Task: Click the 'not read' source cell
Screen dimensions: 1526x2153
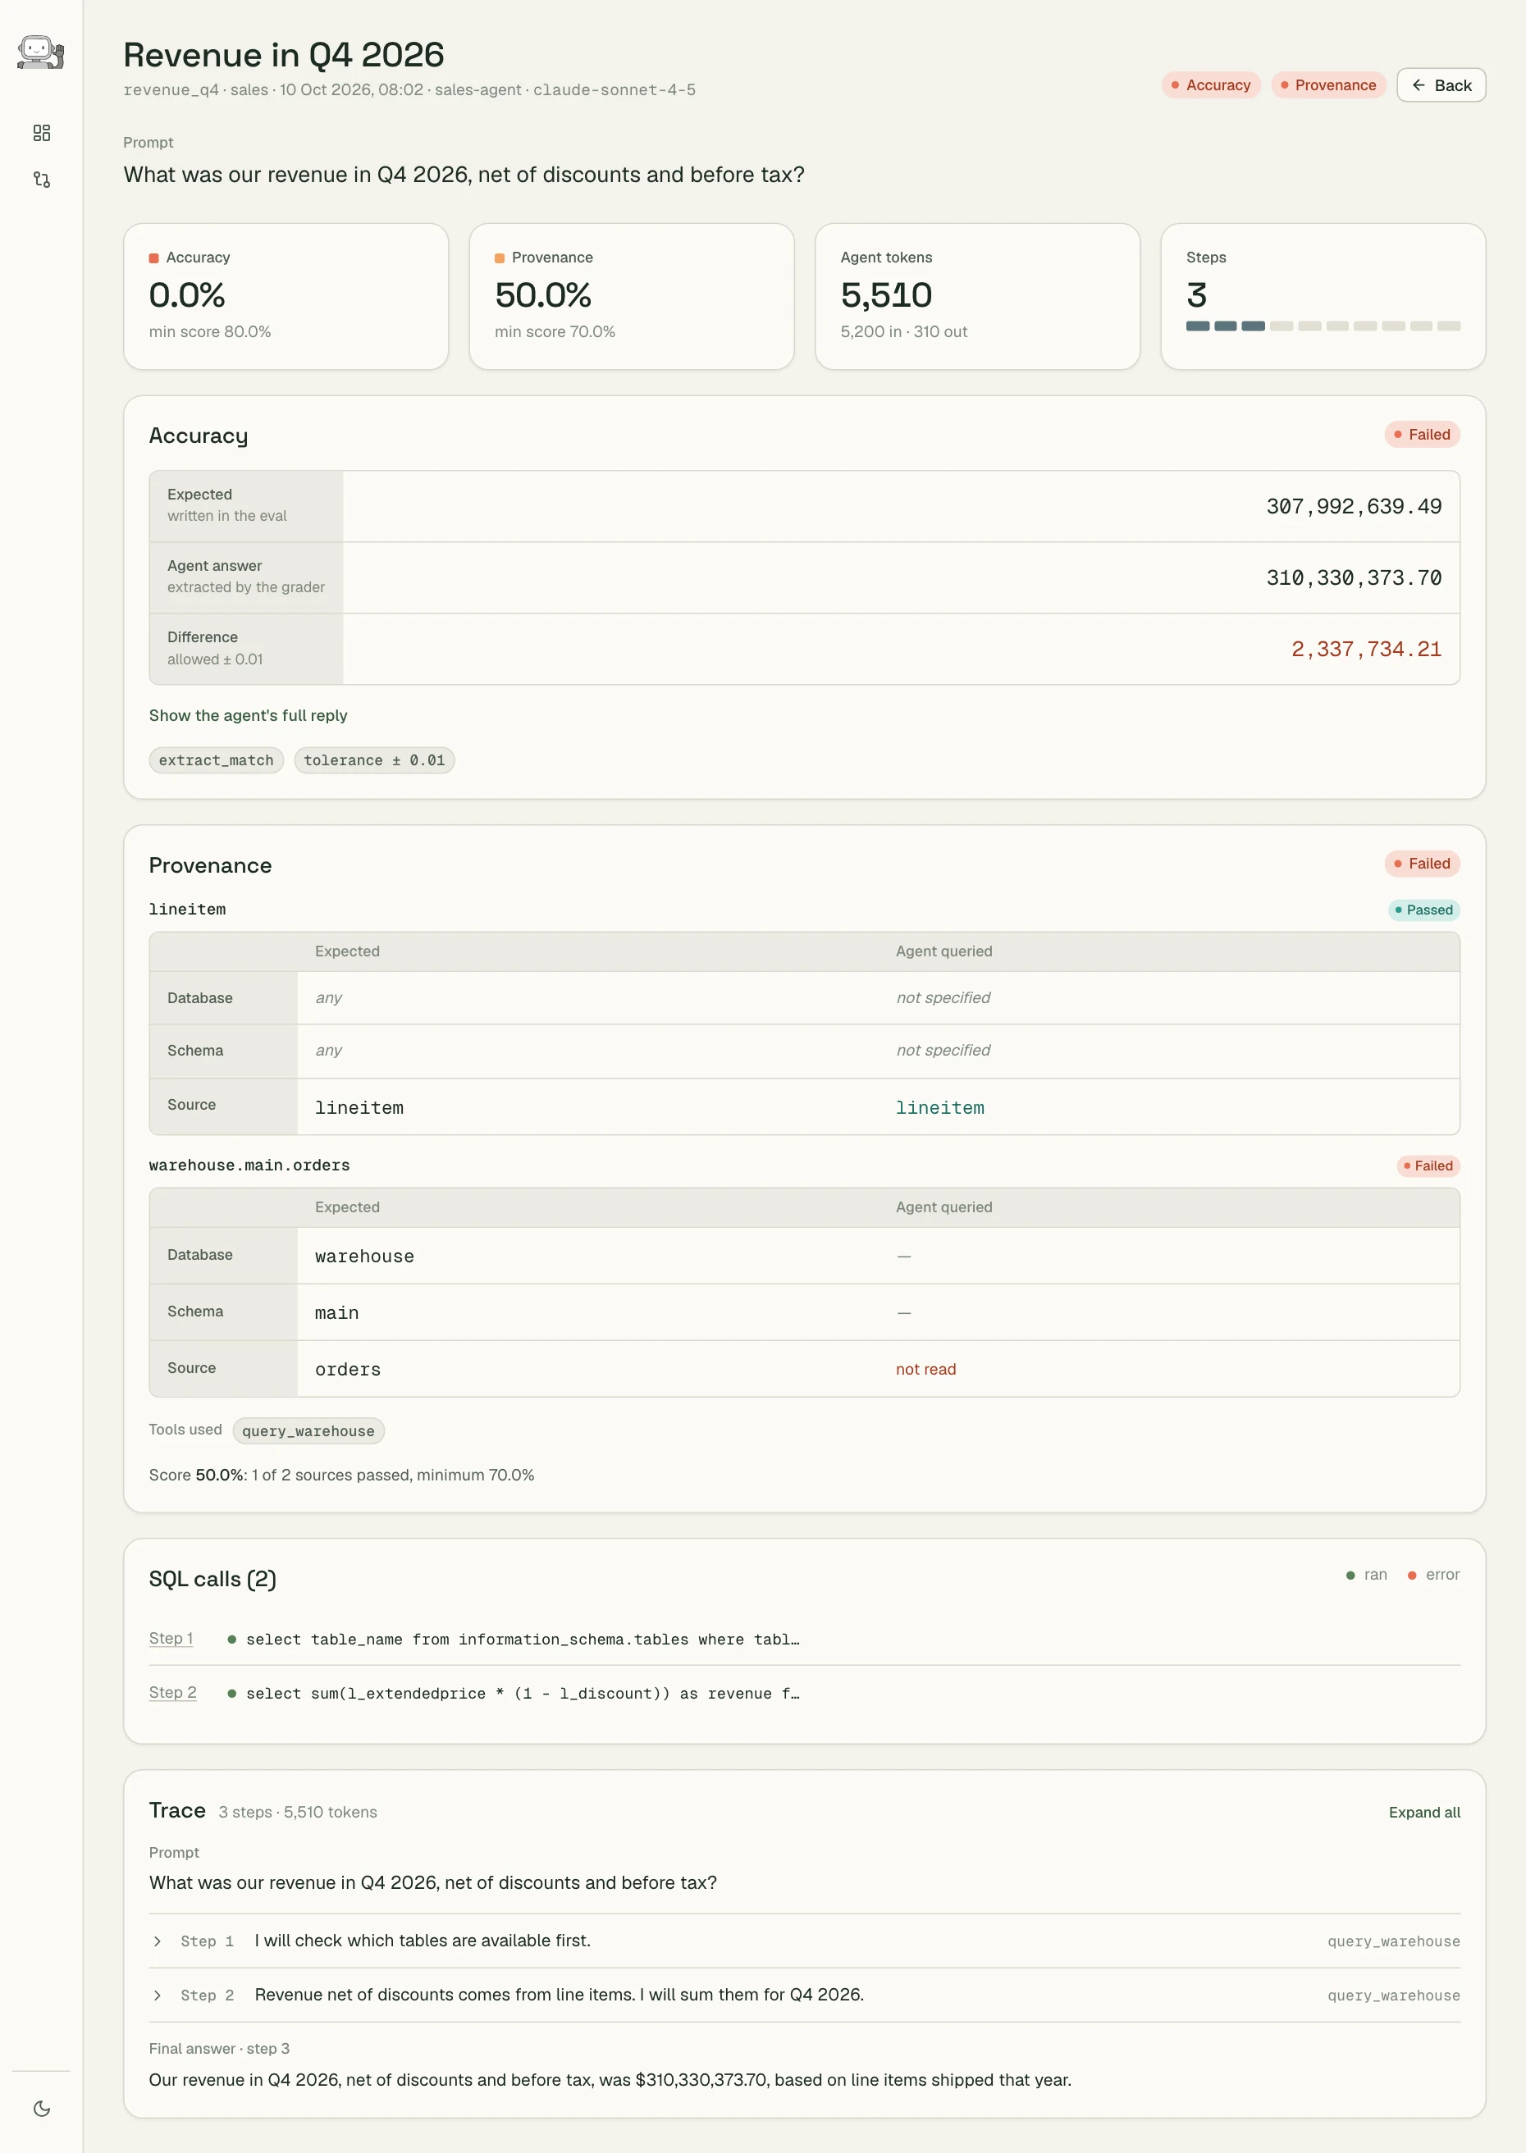Action: (925, 1370)
